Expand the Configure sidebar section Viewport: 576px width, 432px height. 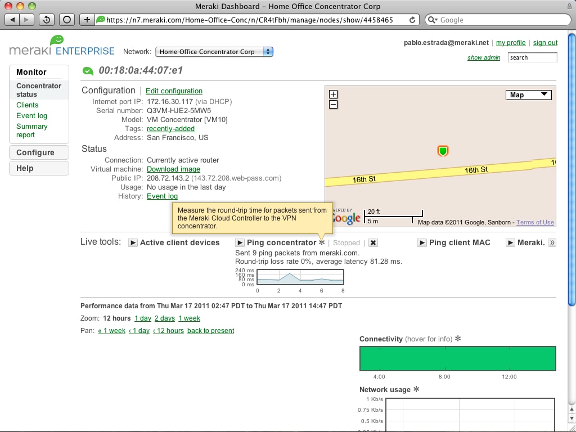tap(39, 152)
